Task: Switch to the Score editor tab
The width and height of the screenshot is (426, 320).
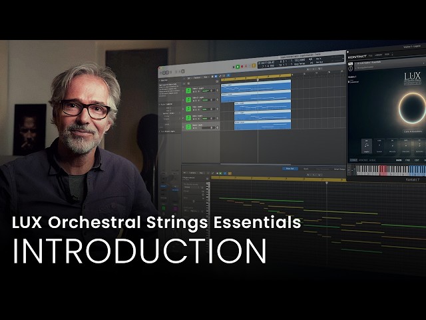Action: (306, 169)
